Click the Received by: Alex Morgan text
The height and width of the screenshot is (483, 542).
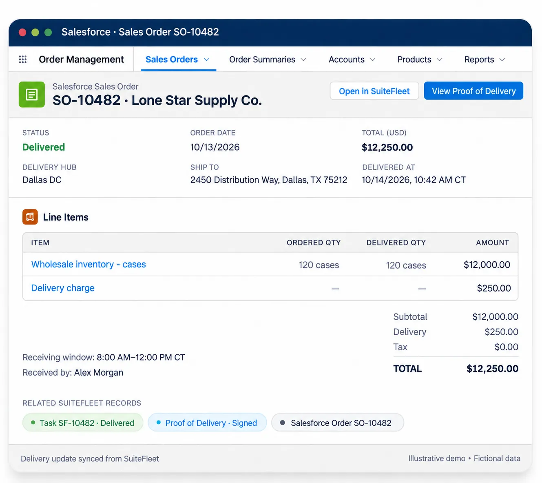tap(73, 373)
